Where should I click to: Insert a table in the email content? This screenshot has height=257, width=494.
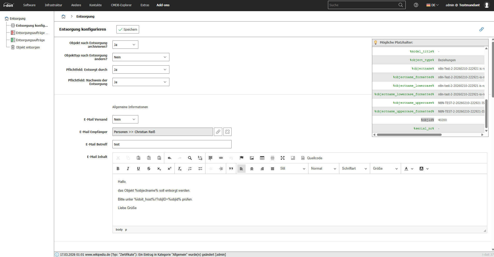[x=262, y=158]
